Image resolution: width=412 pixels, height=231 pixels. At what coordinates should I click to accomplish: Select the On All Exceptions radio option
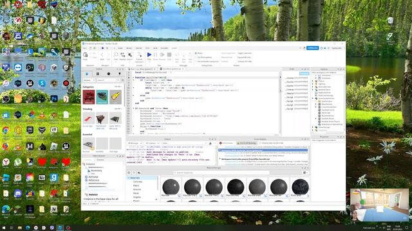coord(196,57)
